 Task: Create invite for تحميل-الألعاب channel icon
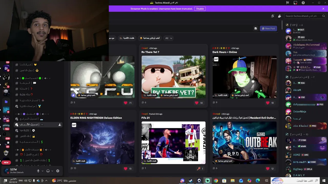coord(60,125)
